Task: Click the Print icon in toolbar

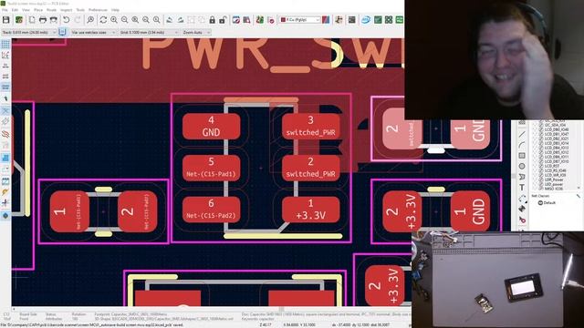Action: pos(43,20)
